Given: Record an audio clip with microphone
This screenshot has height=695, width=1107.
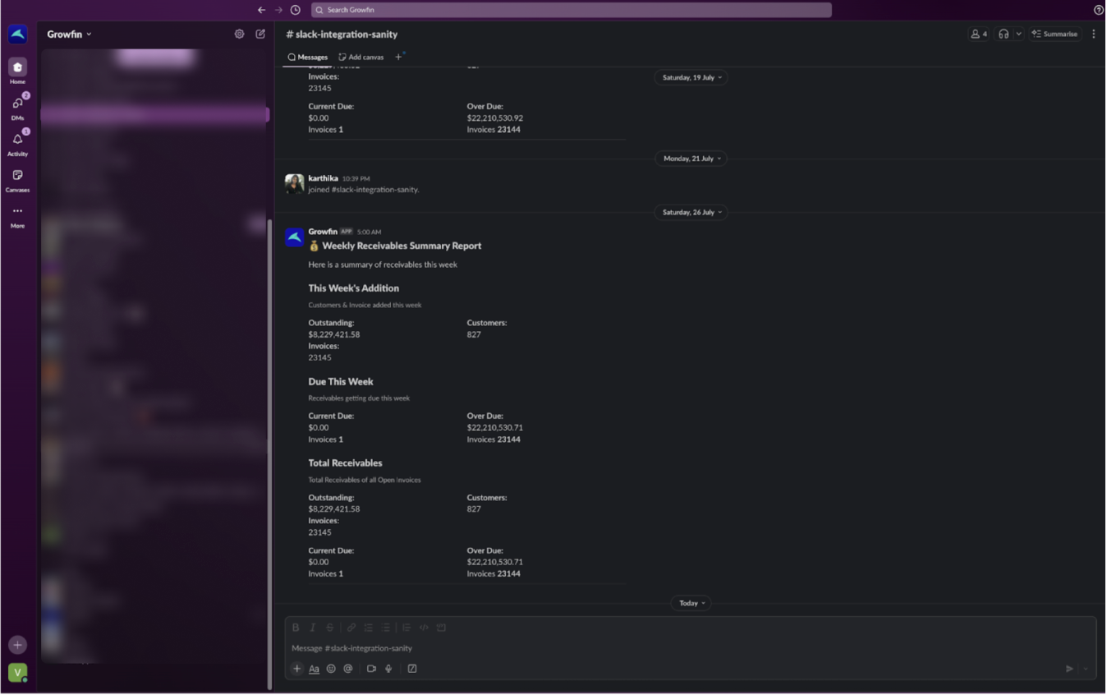Looking at the screenshot, I should tap(388, 670).
